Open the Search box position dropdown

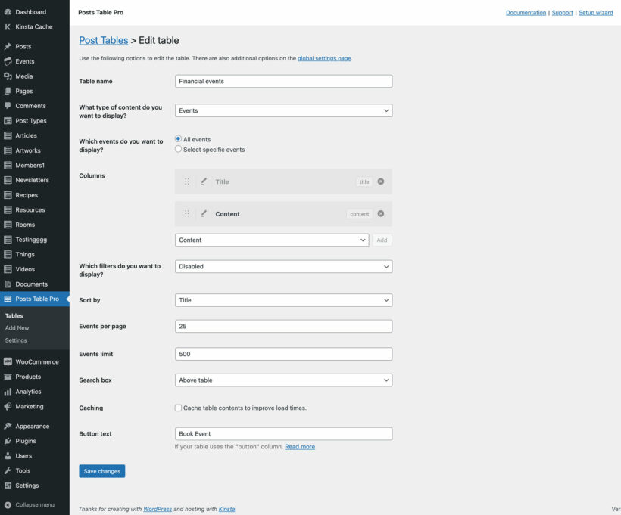coord(282,380)
